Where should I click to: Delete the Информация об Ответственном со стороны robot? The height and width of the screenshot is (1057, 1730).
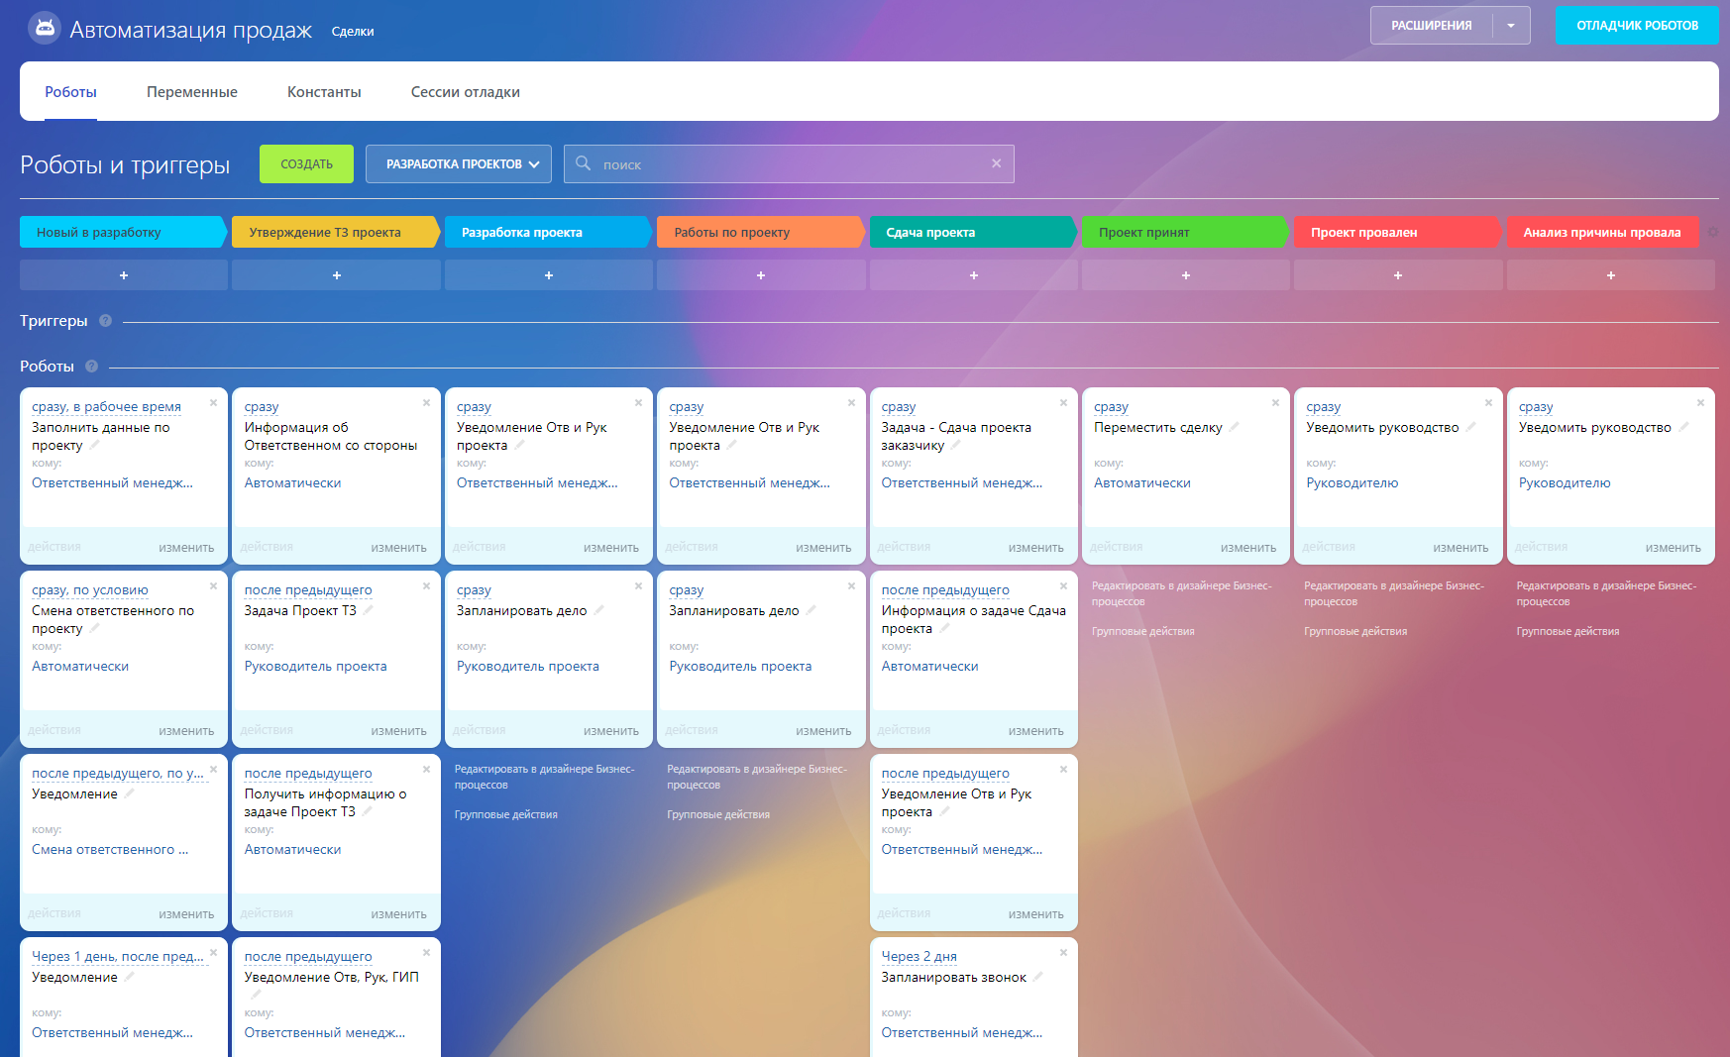click(x=426, y=402)
